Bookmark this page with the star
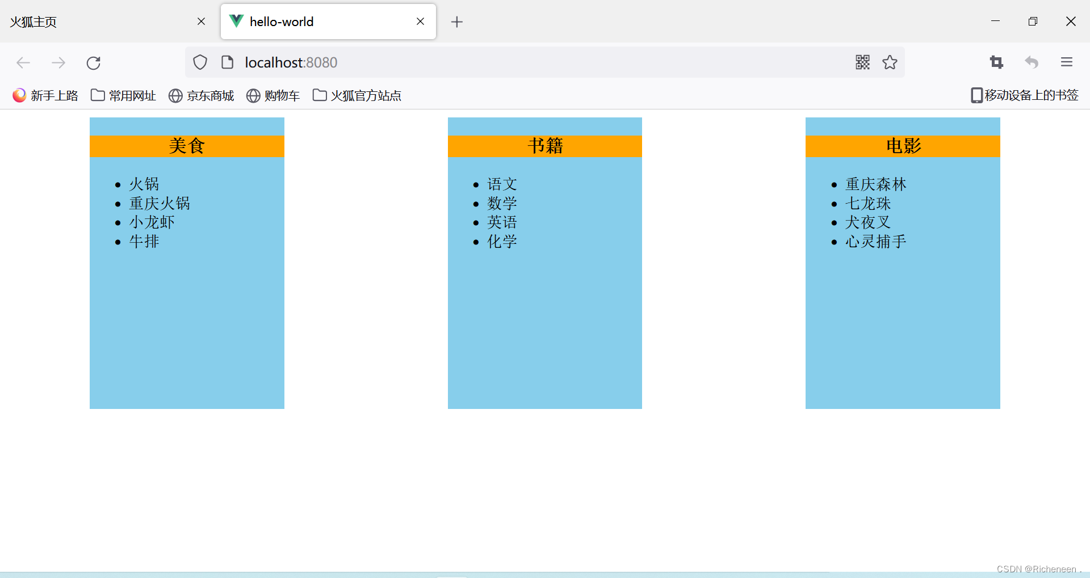Viewport: 1090px width, 578px height. 890,62
